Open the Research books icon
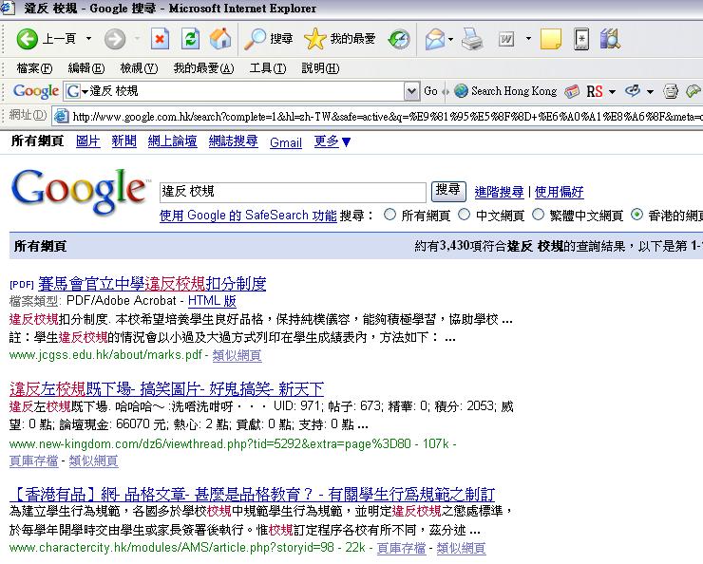Screen dimensions: 703x564 [x=610, y=39]
